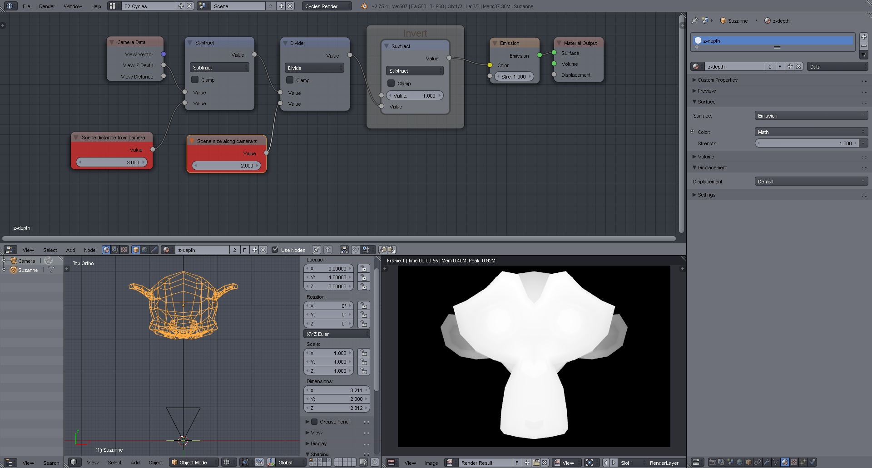Open Mesh Data tab in properties editor

coord(776,462)
